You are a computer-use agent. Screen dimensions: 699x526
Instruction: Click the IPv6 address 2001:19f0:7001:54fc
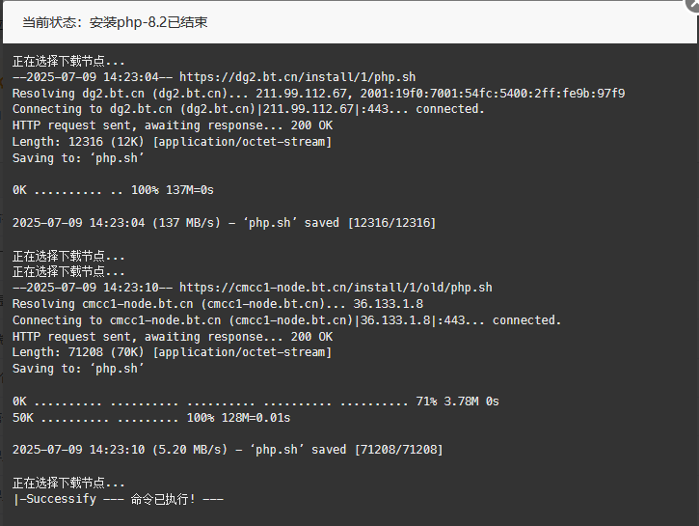click(x=493, y=94)
